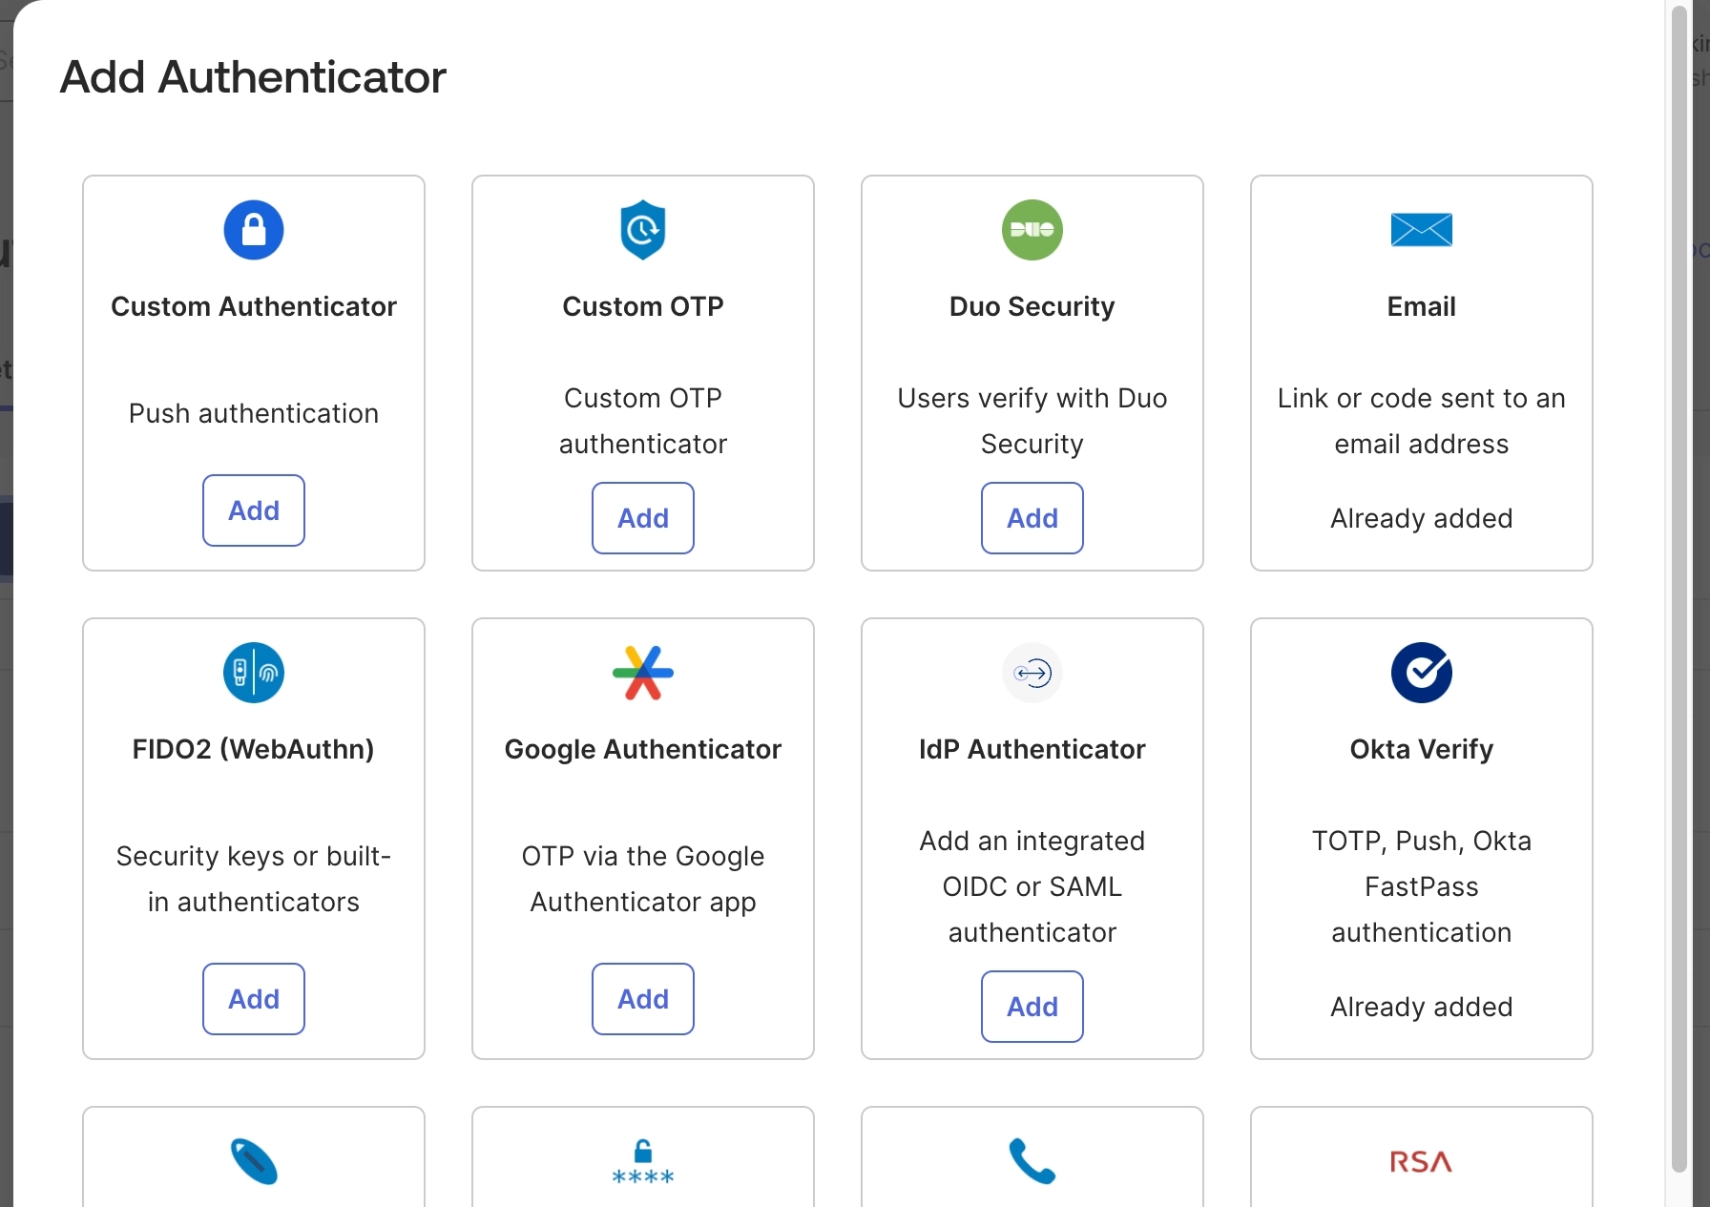Click the Okta Verify checkmark icon
Image resolution: width=1710 pixels, height=1207 pixels.
[x=1422, y=673]
